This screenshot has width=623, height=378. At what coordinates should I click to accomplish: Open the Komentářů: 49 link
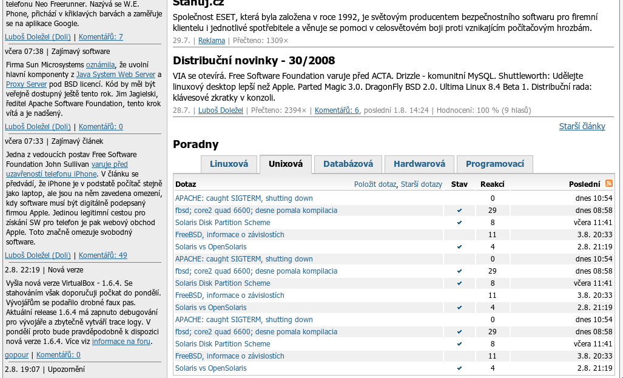coord(103,255)
